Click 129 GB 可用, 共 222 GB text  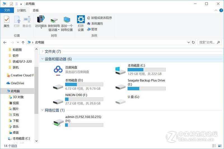click(145, 74)
